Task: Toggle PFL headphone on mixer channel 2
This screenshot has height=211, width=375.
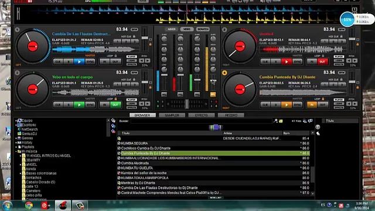Action: click(180, 94)
